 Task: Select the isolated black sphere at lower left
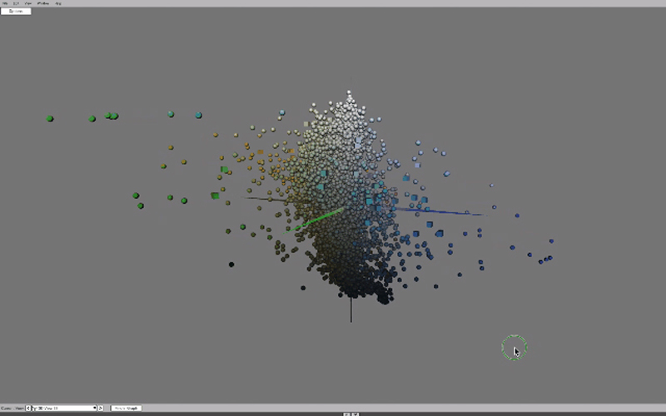coord(231,265)
